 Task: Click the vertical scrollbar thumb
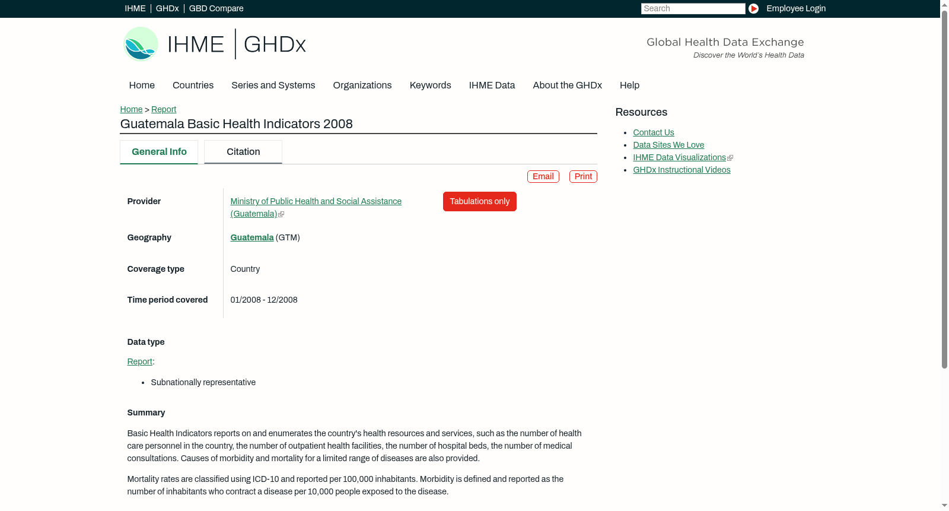[944, 190]
